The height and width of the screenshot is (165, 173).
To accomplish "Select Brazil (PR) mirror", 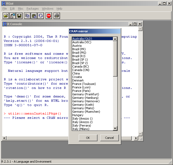I will tap(92, 49).
